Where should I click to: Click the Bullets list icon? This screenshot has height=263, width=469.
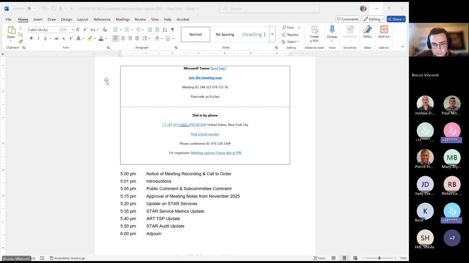pyautogui.click(x=115, y=30)
